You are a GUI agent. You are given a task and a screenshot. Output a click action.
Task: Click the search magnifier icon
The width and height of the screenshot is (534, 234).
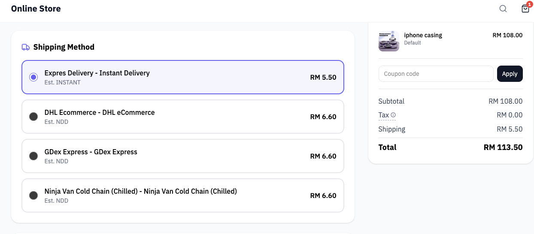pos(503,9)
